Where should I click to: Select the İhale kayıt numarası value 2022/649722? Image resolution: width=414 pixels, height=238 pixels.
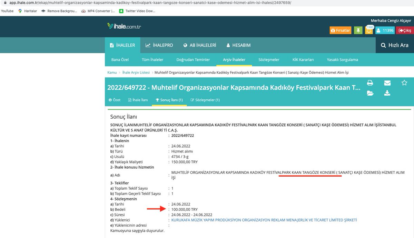click(183, 136)
